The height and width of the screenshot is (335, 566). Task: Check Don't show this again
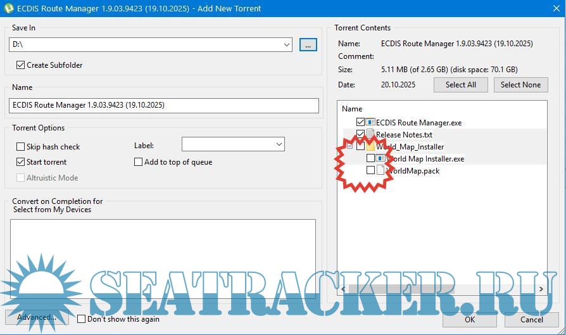(x=81, y=319)
